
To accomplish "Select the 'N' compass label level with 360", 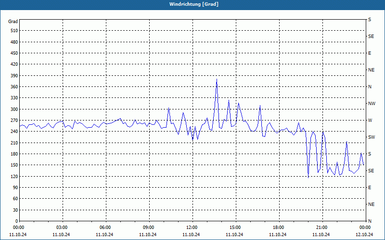I will click(370, 87).
